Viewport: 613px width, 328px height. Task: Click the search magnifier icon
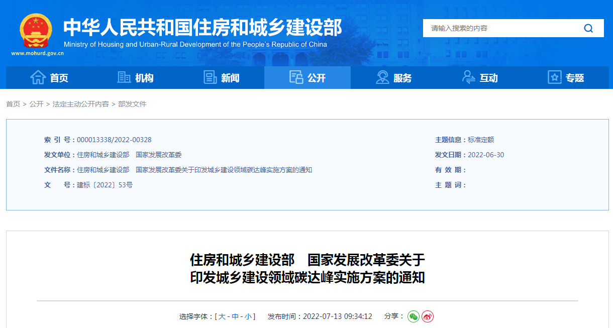click(588, 29)
